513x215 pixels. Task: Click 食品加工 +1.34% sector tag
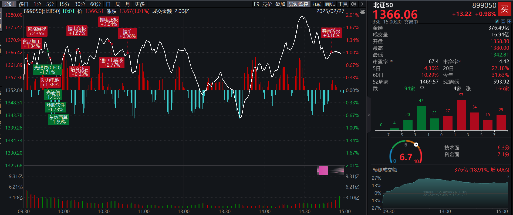point(32,44)
